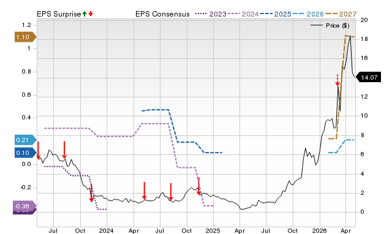The height and width of the screenshot is (234, 392).
Task: Click the 0.0 label on the EPS axis
Action: [x=26, y=164]
